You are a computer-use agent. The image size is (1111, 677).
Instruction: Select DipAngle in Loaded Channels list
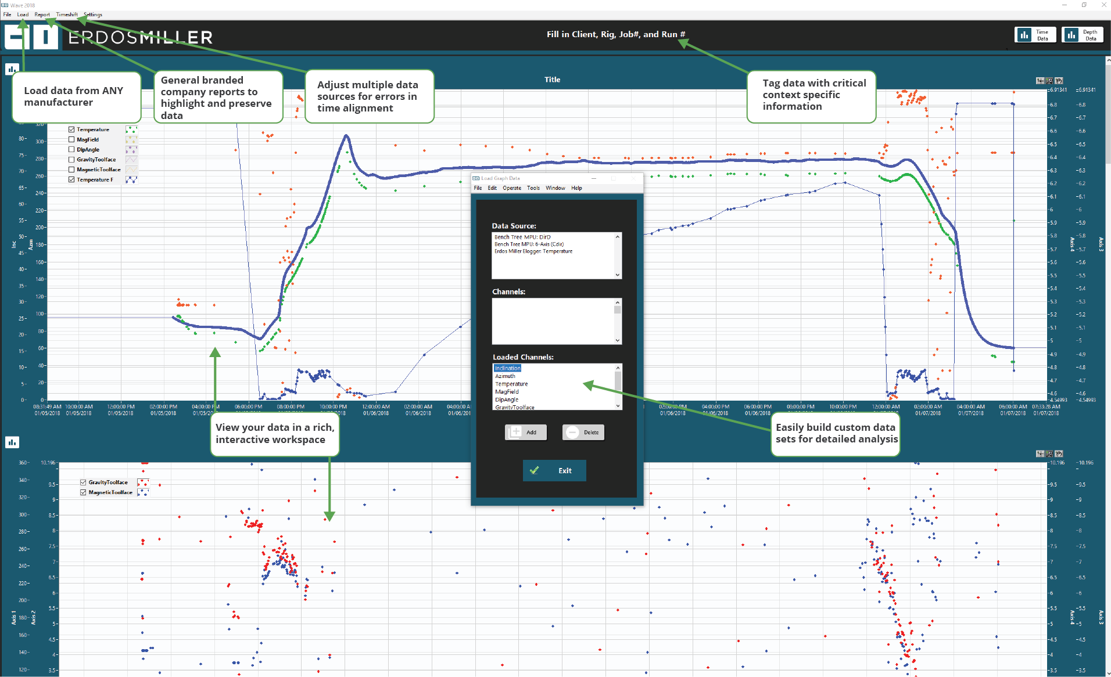(x=507, y=399)
